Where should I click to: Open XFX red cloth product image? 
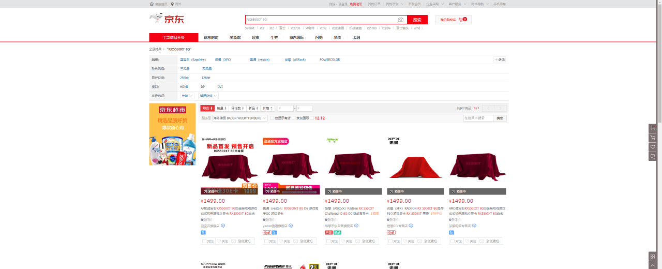415,166
